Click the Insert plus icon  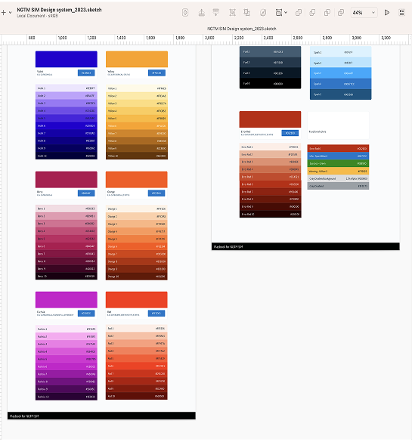pos(3,12)
